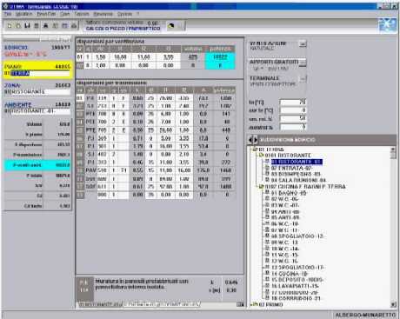Click the Print icon at the toolbar's end
The image size is (400, 319).
[x=74, y=26]
